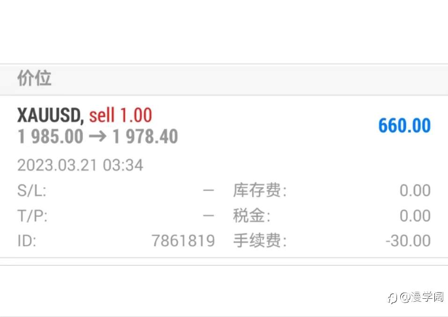Select the XAUUSD symbol name

coord(50,116)
